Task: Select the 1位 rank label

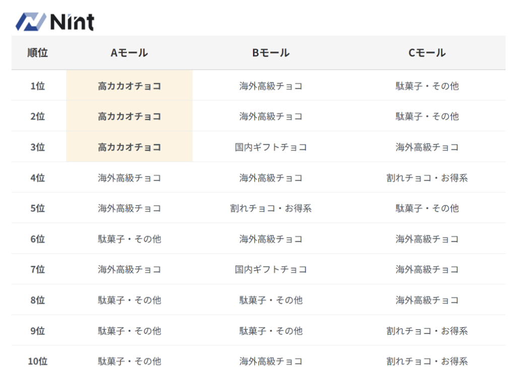Action: pyautogui.click(x=38, y=86)
